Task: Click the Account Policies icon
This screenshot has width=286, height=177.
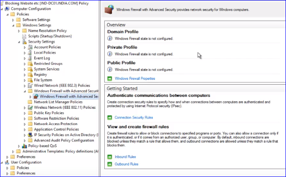Action: (x=30, y=47)
